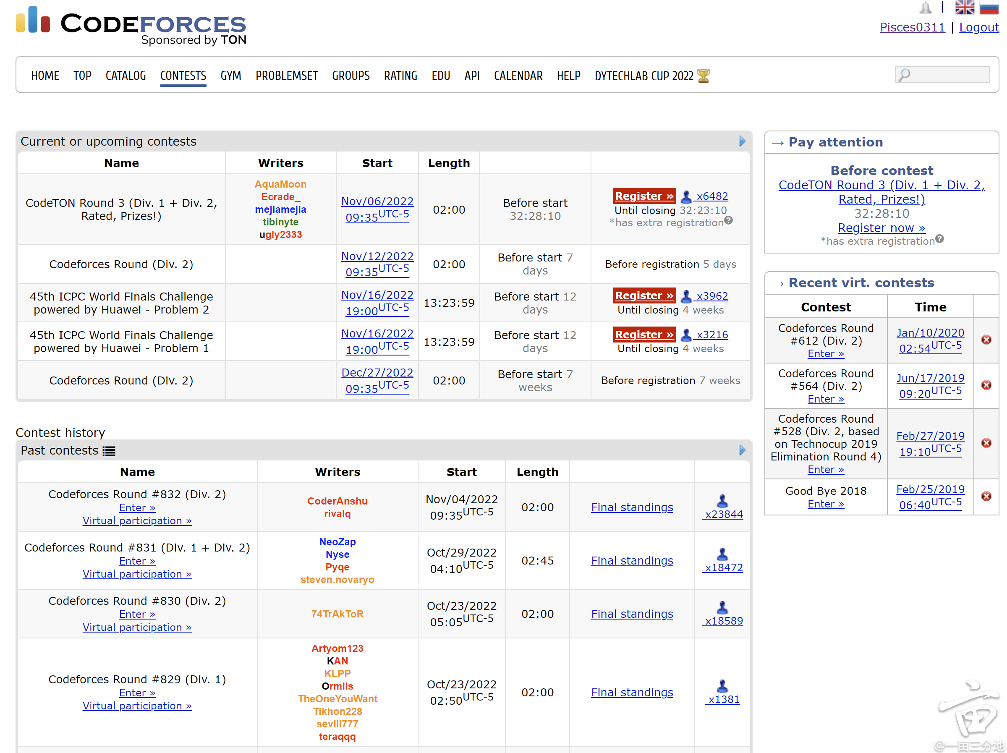The width and height of the screenshot is (1007, 753).
Task: Click the trophy icon beside DYTECHLAB CUP 2022
Action: (x=703, y=76)
